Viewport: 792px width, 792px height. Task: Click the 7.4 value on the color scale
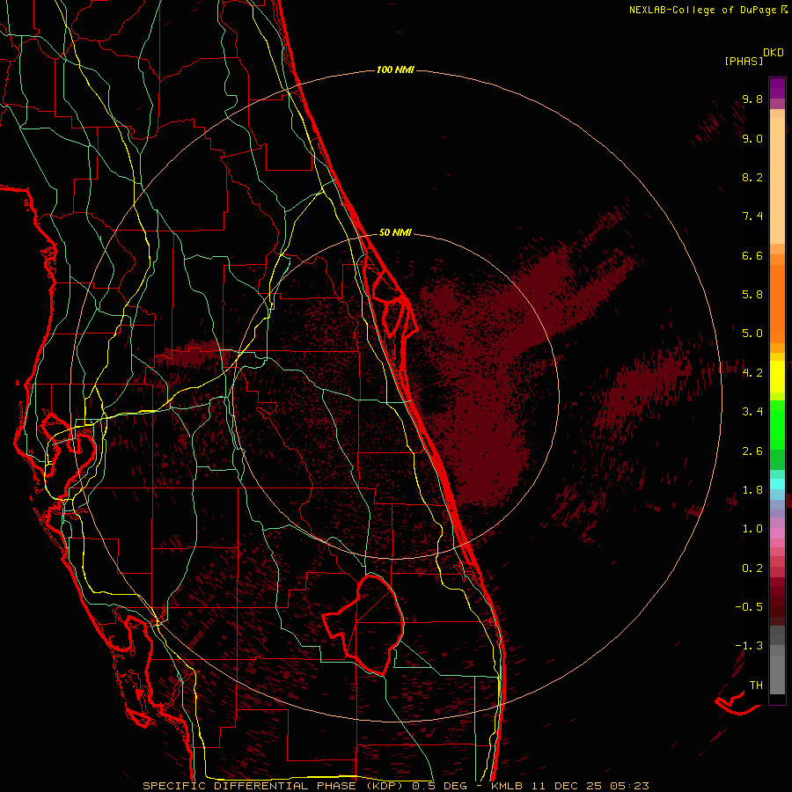pyautogui.click(x=752, y=216)
